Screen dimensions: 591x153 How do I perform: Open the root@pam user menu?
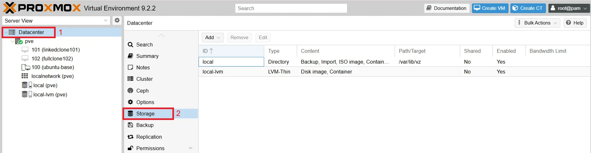coord(569,8)
